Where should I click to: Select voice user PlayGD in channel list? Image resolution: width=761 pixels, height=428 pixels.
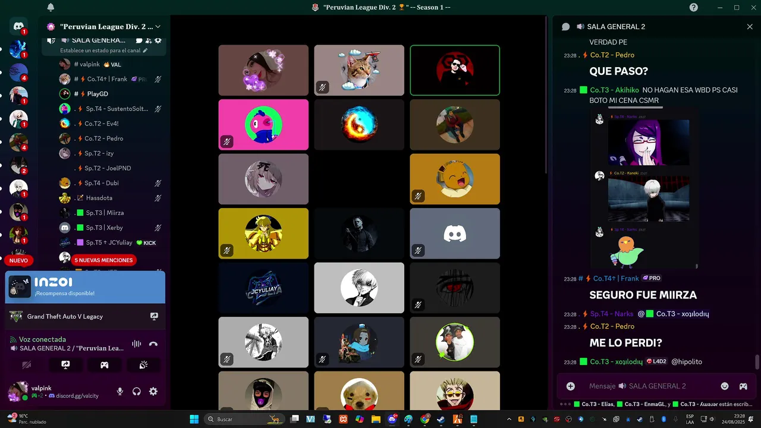click(x=111, y=94)
